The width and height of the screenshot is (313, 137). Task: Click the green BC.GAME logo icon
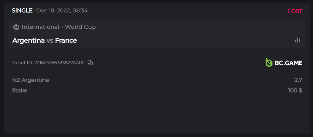tap(269, 63)
